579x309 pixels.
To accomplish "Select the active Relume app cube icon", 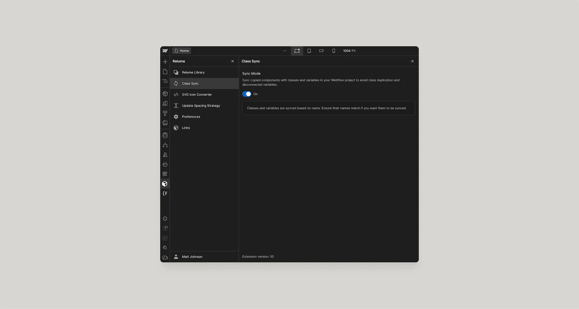I will point(165,184).
